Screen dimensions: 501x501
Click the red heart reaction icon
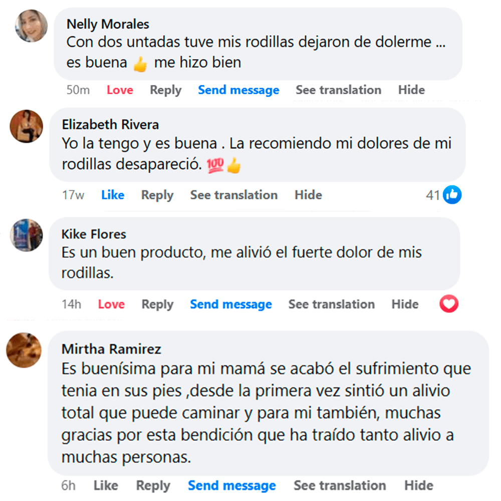(x=449, y=304)
